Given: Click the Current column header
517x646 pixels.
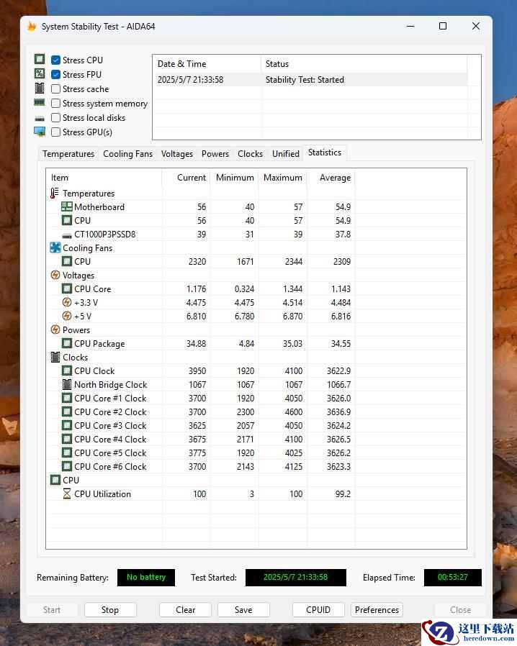Looking at the screenshot, I should pos(186,178).
